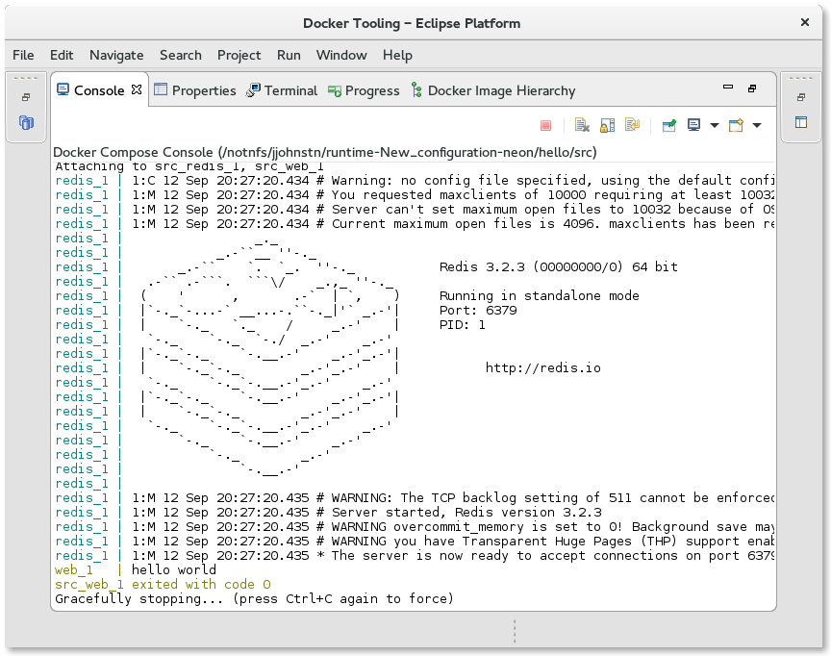
Task: Open the Run menu
Action: coord(289,55)
